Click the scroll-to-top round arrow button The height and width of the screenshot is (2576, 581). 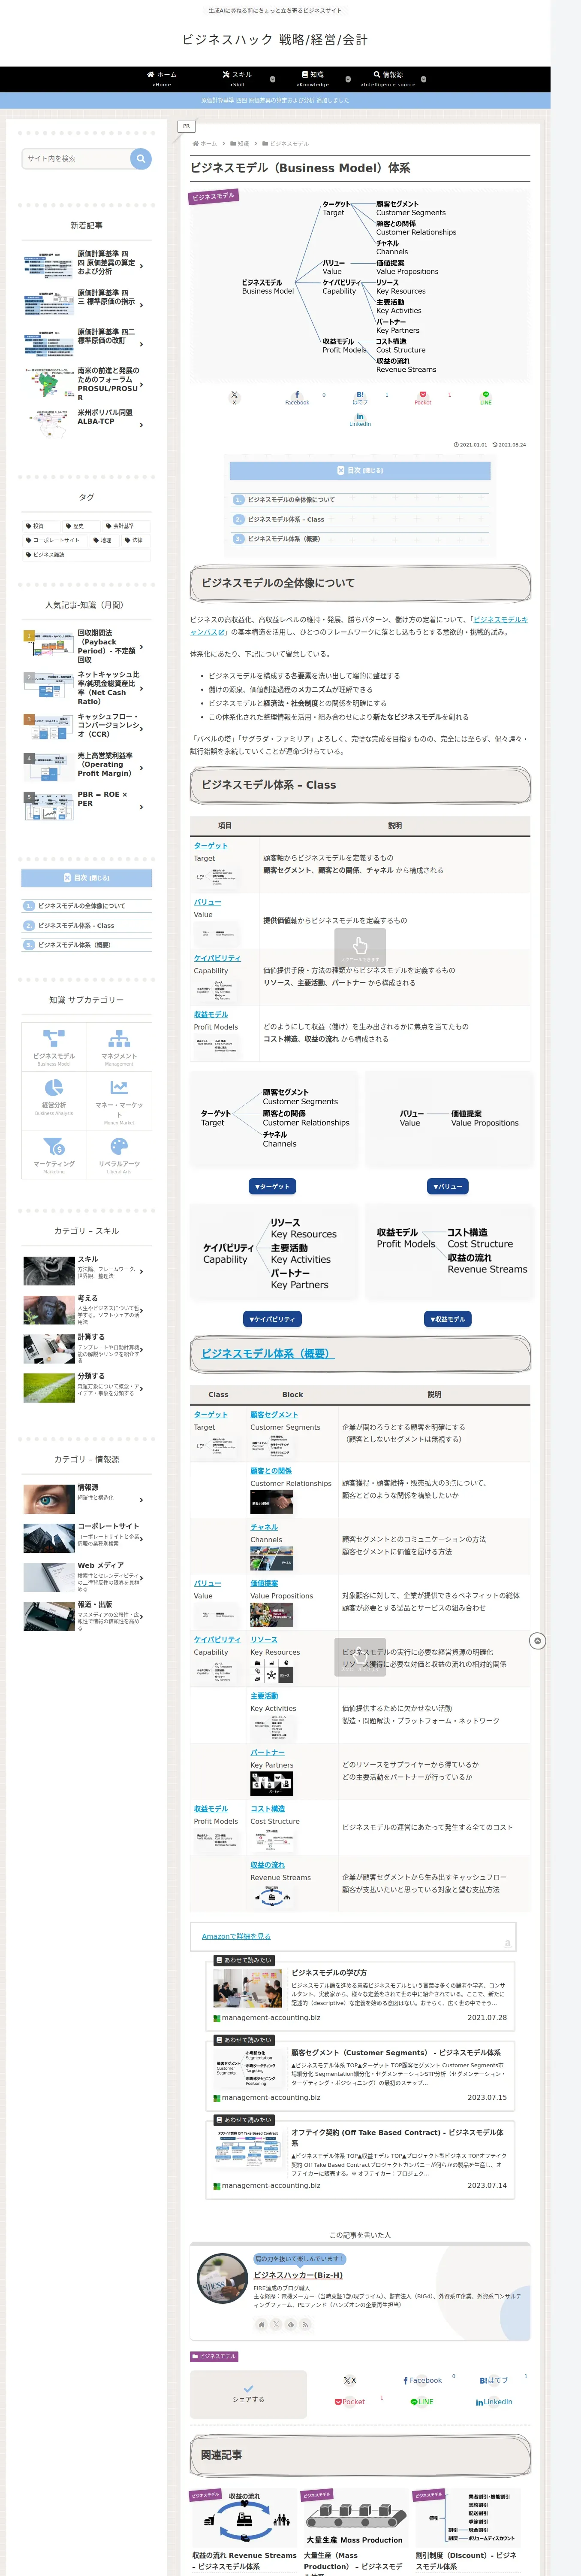537,1641
